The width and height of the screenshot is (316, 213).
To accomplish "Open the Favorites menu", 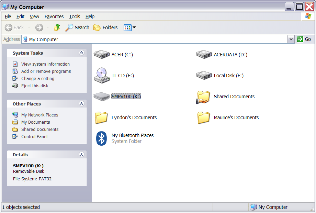I will click(x=54, y=16).
